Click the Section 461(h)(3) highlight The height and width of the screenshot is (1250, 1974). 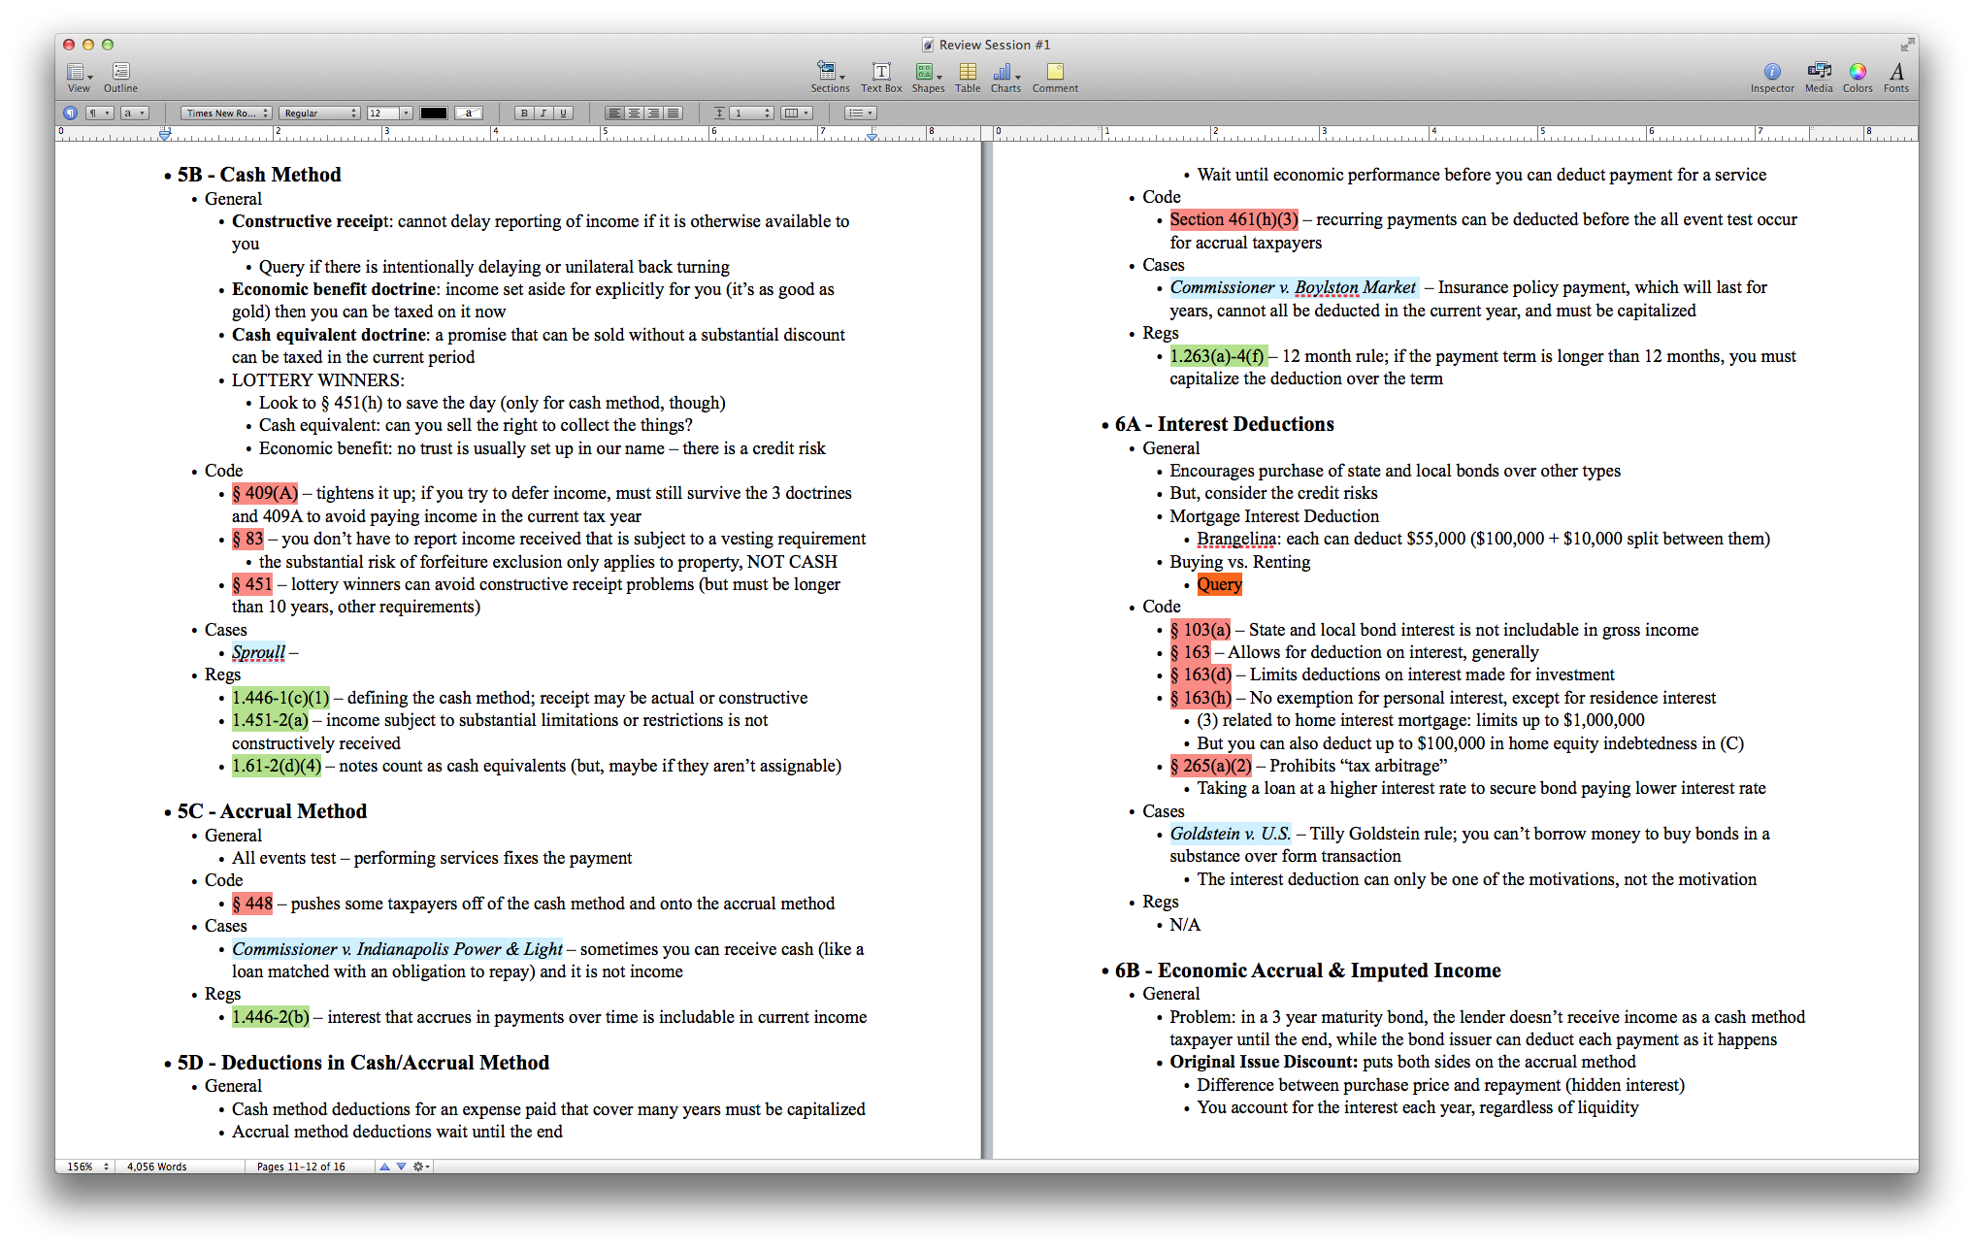coord(1234,219)
